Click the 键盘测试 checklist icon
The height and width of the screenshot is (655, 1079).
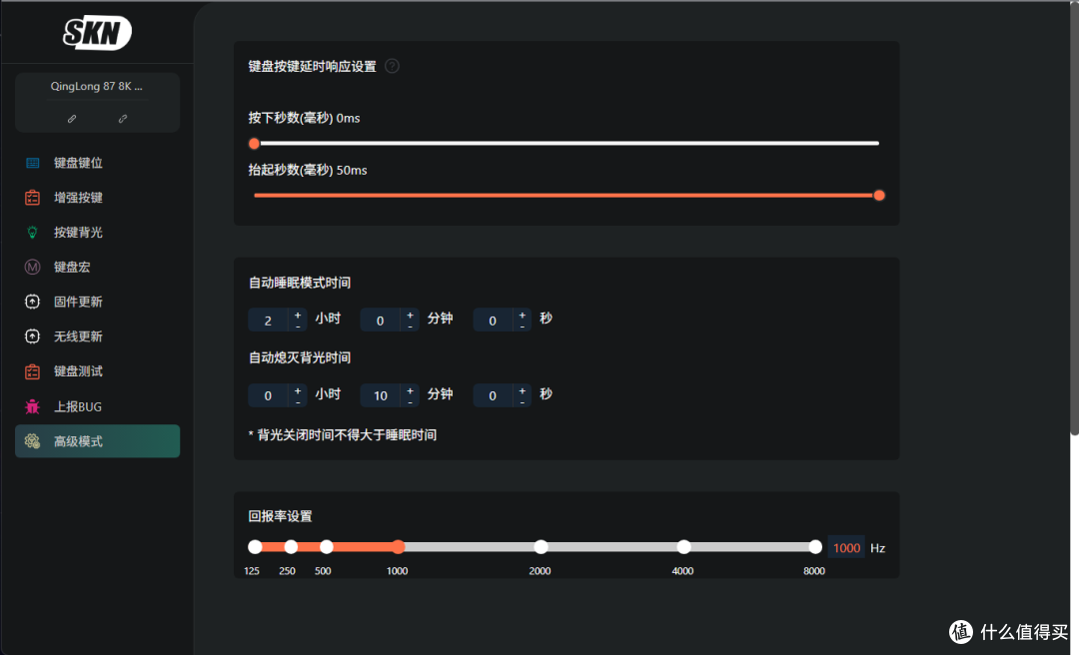point(32,371)
